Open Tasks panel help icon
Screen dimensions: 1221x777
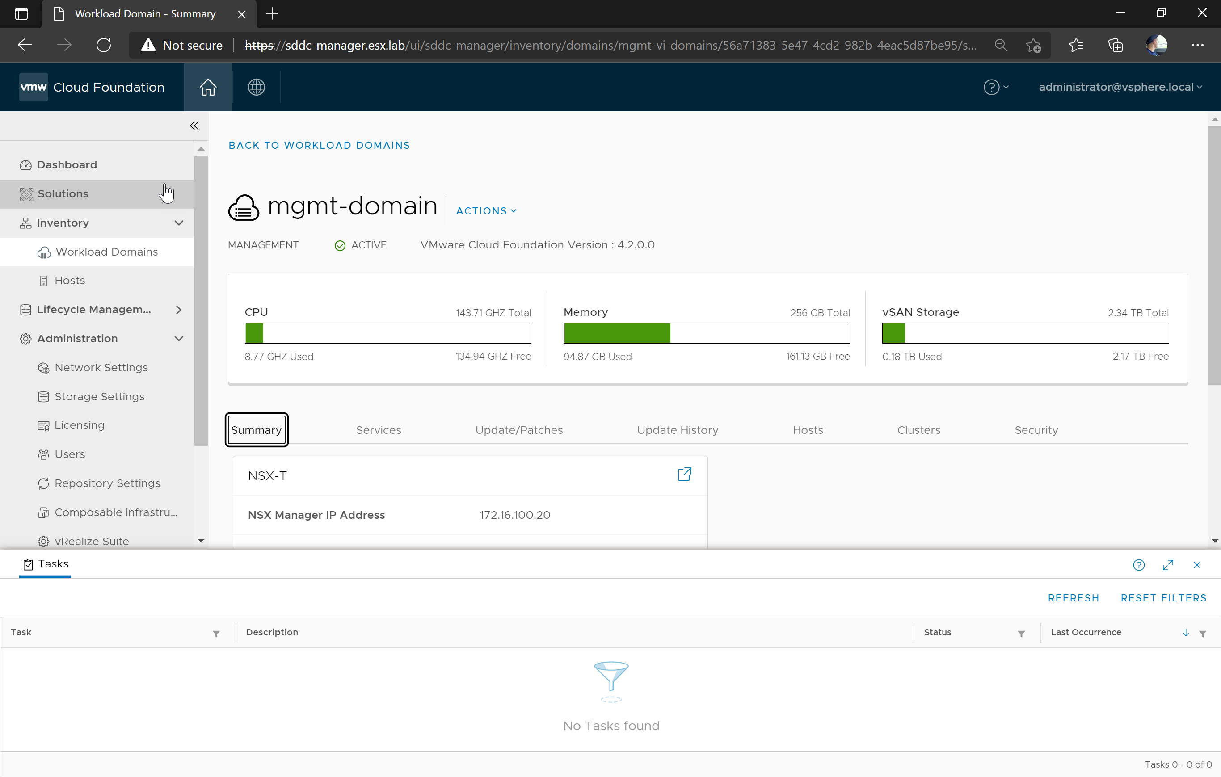1138,565
